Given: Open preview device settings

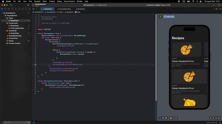Looking at the screenshot, I should click(171, 118).
